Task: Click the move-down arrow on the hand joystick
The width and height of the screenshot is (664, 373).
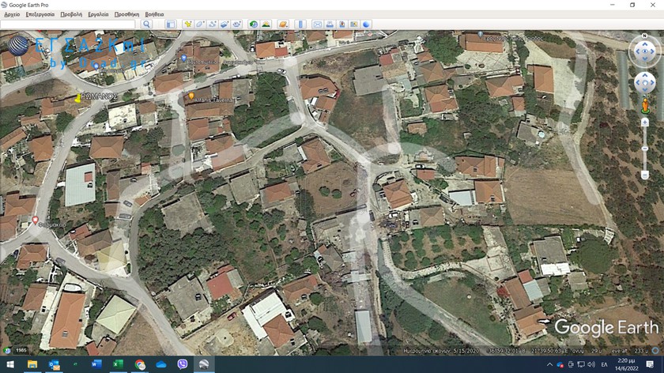Action: click(644, 91)
